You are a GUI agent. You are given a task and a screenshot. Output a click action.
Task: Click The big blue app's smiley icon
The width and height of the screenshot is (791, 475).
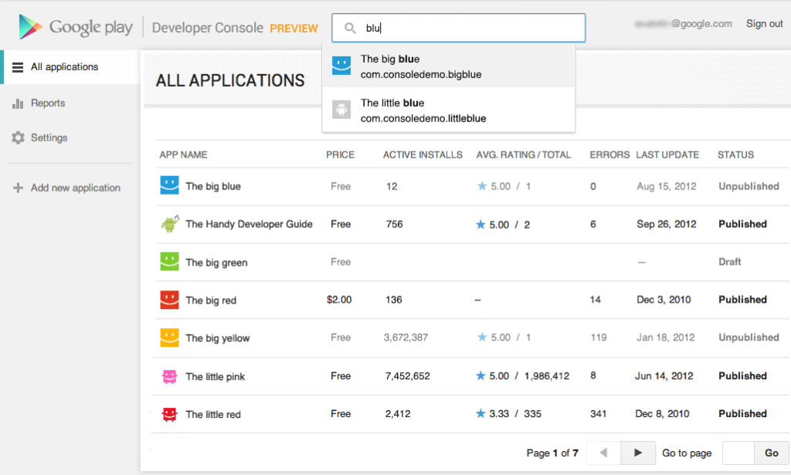(169, 186)
